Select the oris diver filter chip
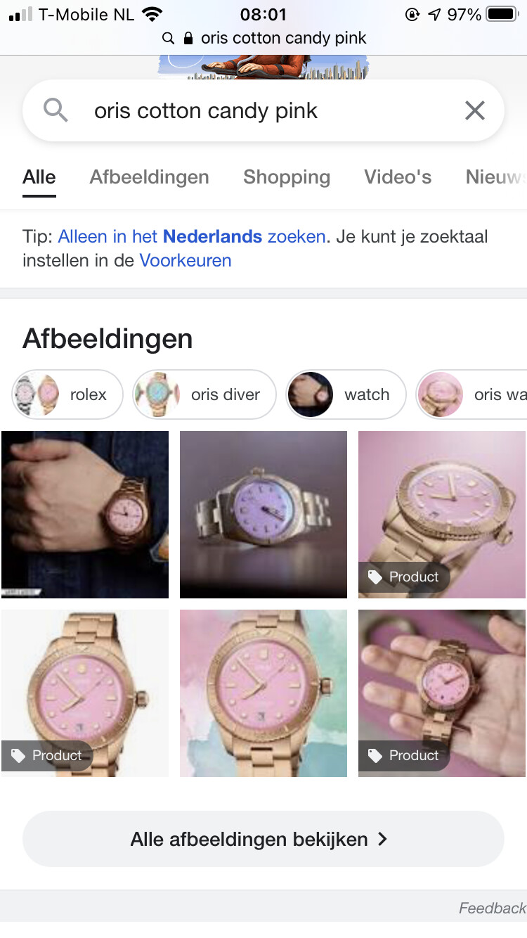 click(204, 394)
